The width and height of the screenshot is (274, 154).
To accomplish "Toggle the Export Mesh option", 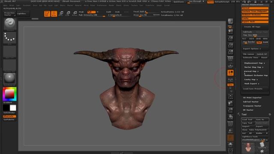I will [x=255, y=22].
